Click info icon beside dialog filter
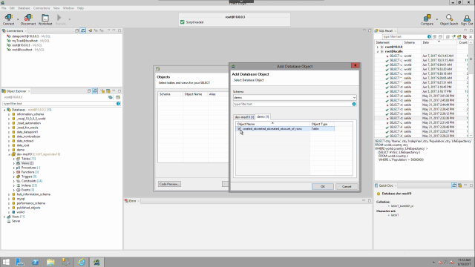Screen dimensions: 475x267 (x=354, y=104)
